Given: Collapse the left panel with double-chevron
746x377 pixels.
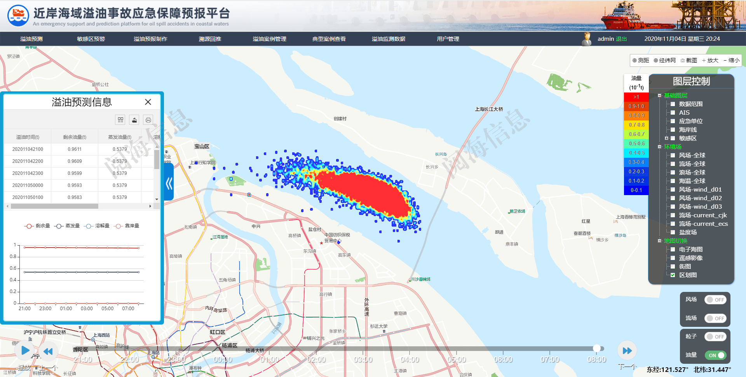Looking at the screenshot, I should pos(169,183).
